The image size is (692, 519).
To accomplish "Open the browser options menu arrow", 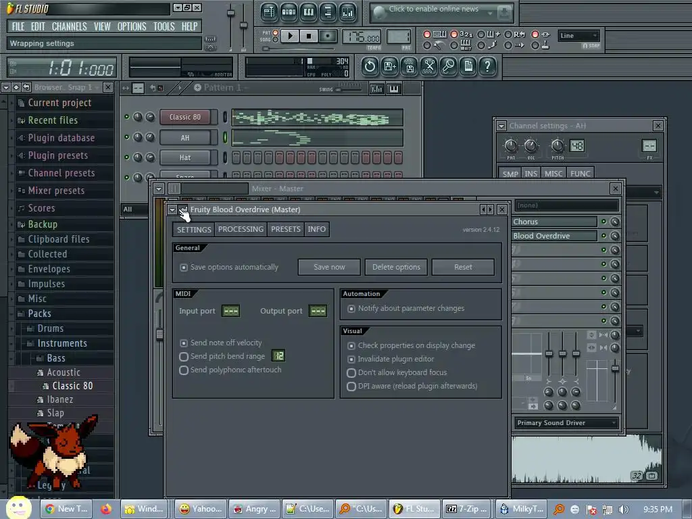I will 5,87.
